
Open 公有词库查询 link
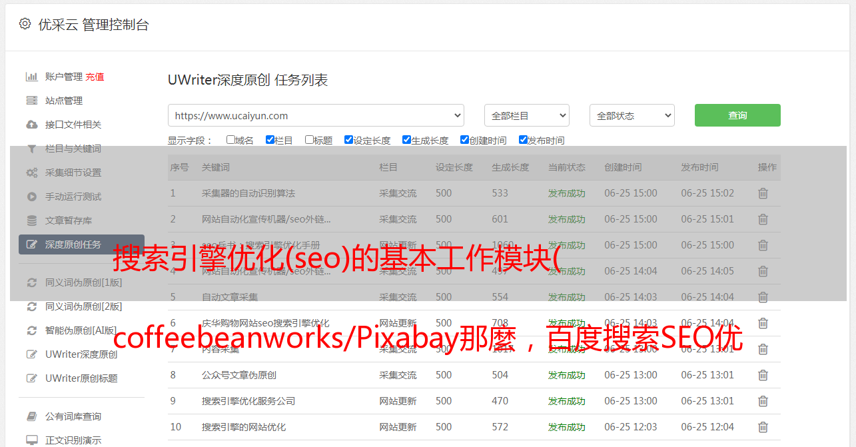click(x=73, y=416)
